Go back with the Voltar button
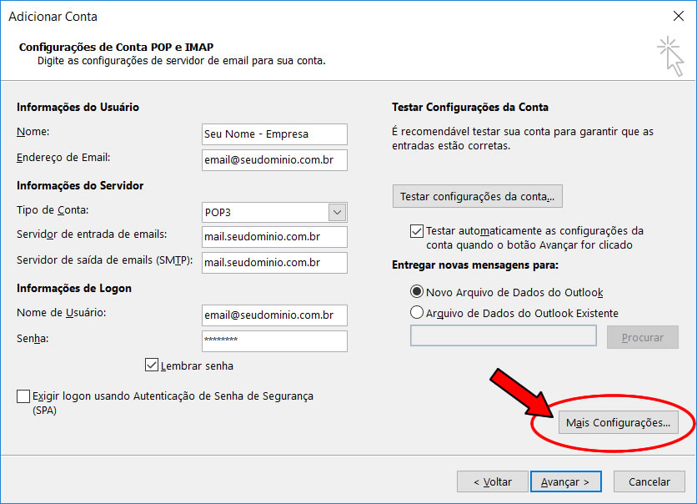 coord(492,481)
